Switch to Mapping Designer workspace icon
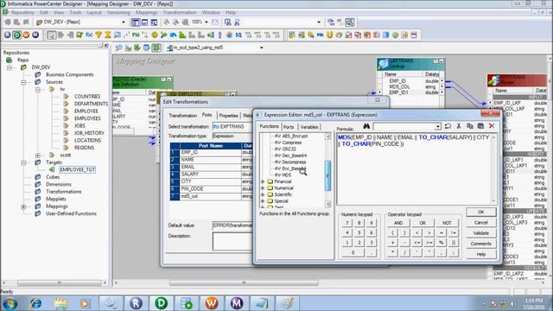Screen dimensions: 553x311 (x=156, y=48)
